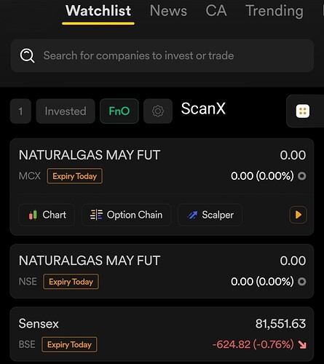Click the Option Chain button

[126, 215]
